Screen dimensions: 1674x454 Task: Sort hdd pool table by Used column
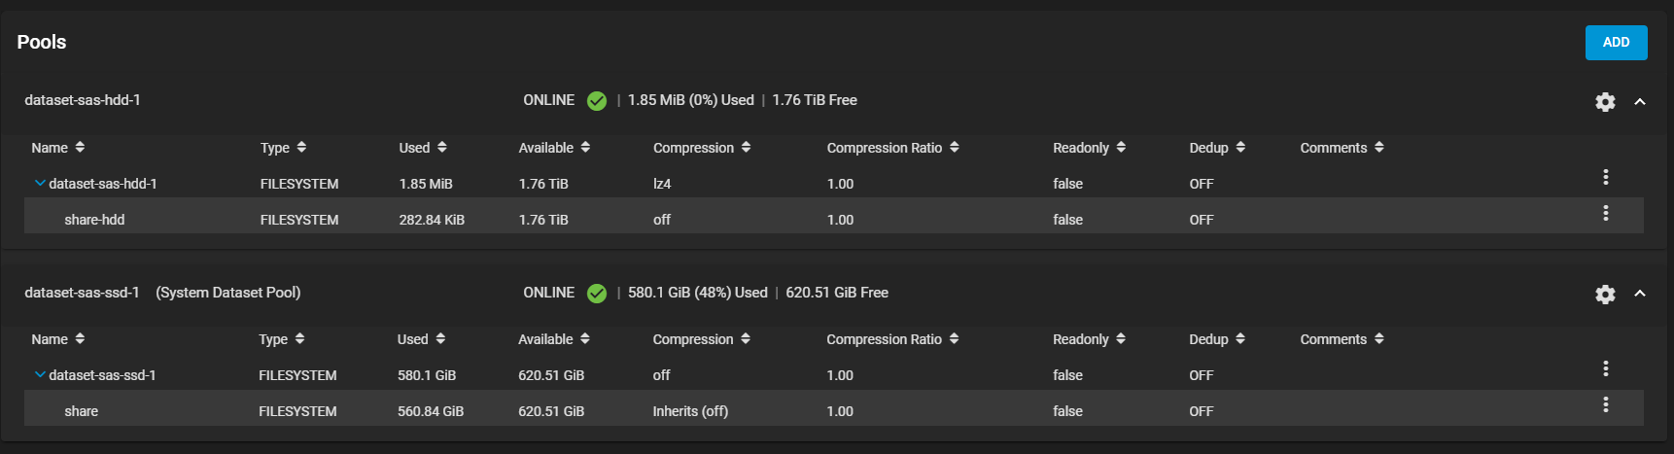(x=423, y=148)
